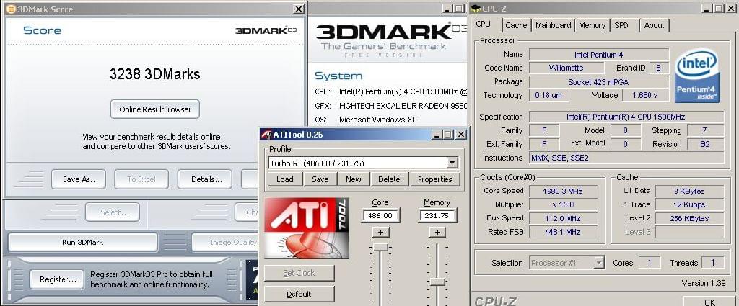Open ATITool profile Properties
Viewport: 739px width, 306px height.
tap(434, 179)
